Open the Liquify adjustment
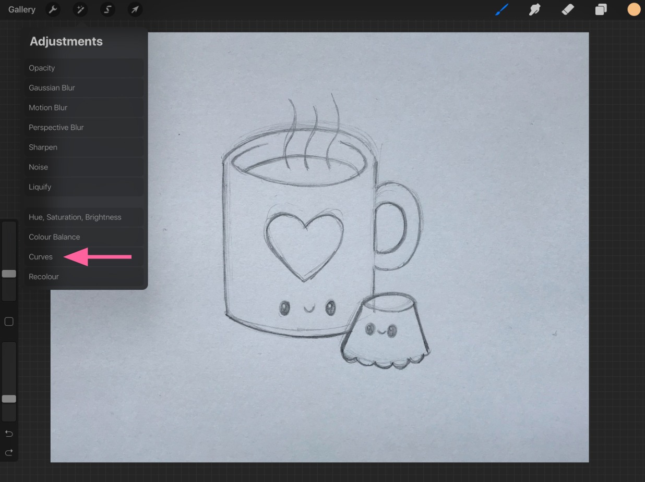This screenshot has height=482, width=645. 40,187
